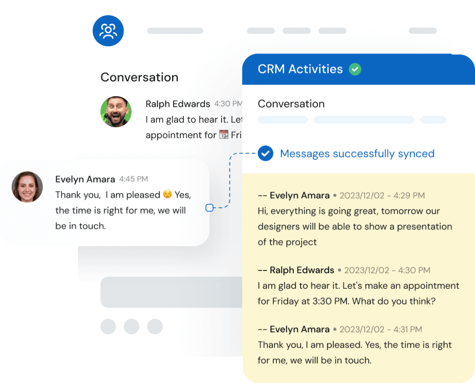The width and height of the screenshot is (475, 383).
Task: Click Ralph Edwards' profile photo
Action: [116, 112]
